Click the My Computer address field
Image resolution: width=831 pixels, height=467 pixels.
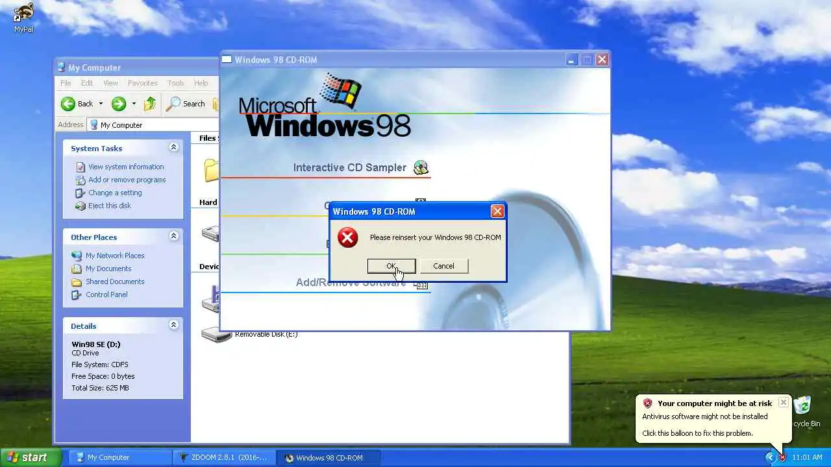[x=153, y=125]
